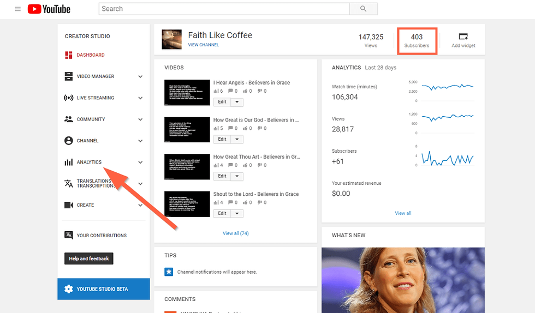This screenshot has width=535, height=313.
Task: Click views icon under I Hear Angels
Action: click(216, 91)
